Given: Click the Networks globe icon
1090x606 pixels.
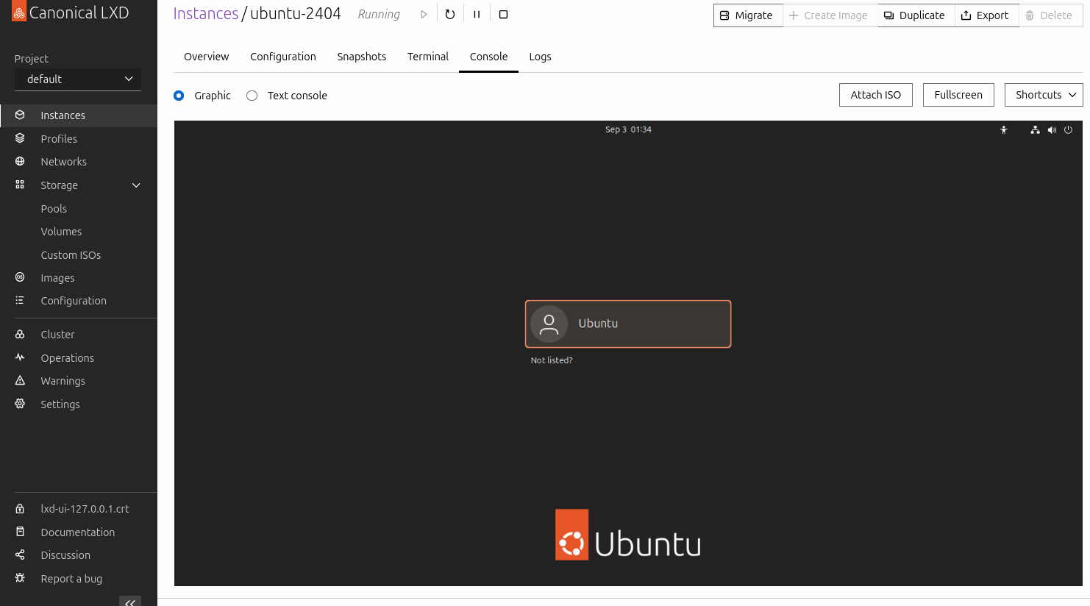Looking at the screenshot, I should [x=20, y=161].
